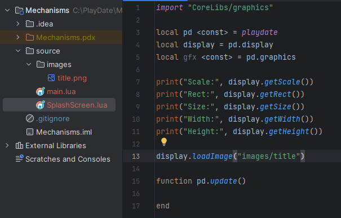Collapse the Mechanisms project root chevron
The height and width of the screenshot is (218, 341).
tap(7, 10)
